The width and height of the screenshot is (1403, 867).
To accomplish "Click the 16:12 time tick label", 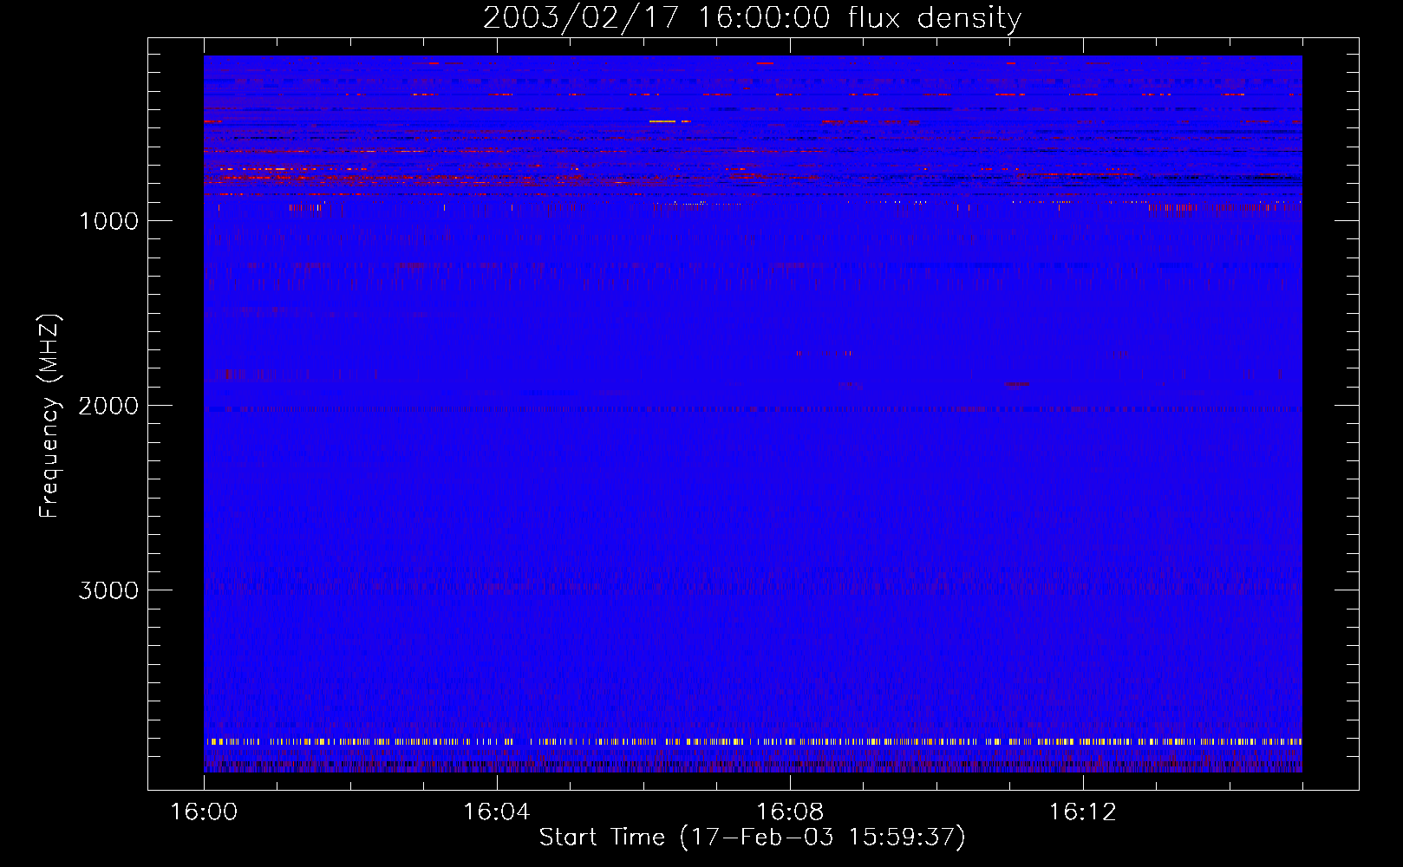I will 1083,812.
